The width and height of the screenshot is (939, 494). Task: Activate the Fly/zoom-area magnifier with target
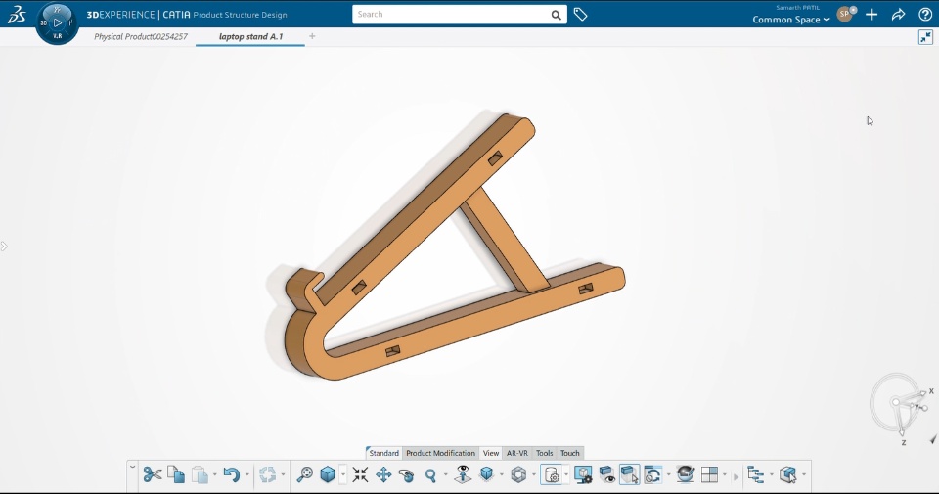[x=304, y=474]
